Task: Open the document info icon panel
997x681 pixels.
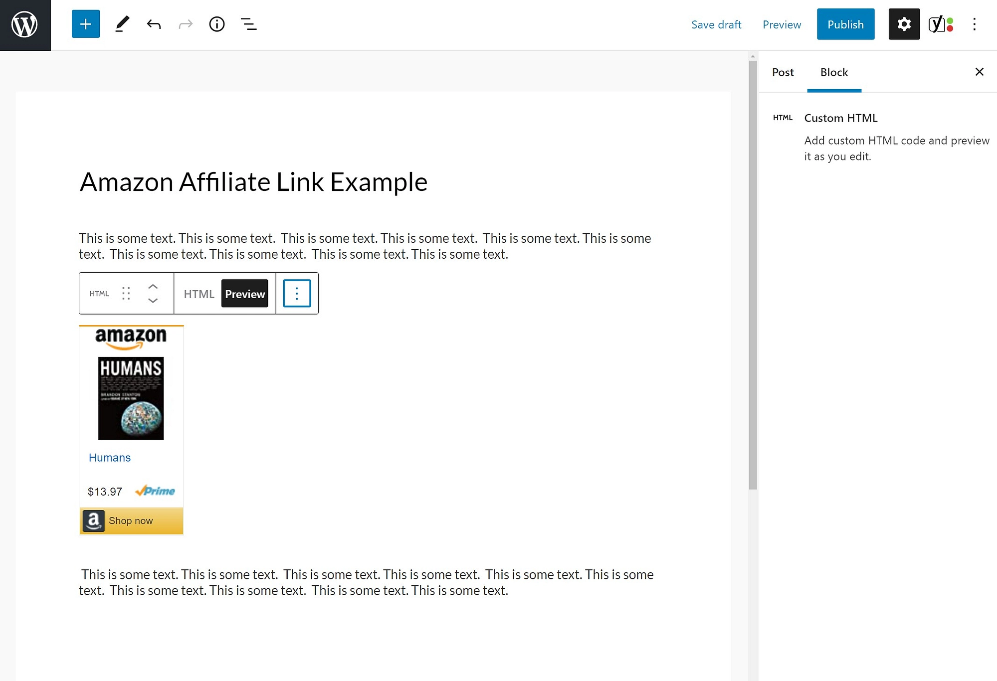Action: point(216,23)
